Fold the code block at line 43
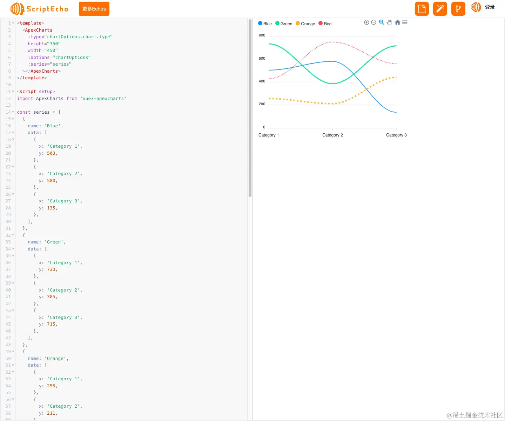This screenshot has height=421, width=505. coord(13,310)
